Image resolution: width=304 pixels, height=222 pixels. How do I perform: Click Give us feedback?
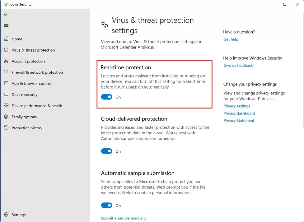[238, 65]
